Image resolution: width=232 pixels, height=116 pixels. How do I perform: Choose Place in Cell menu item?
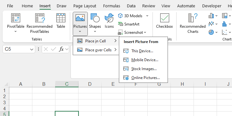coord(96,41)
